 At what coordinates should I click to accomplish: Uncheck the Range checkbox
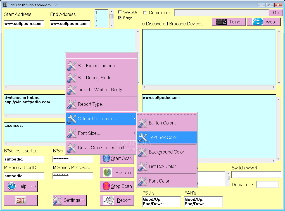coord(120,18)
